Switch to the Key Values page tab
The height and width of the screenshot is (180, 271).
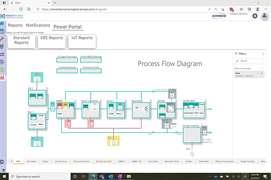[x=31, y=162]
